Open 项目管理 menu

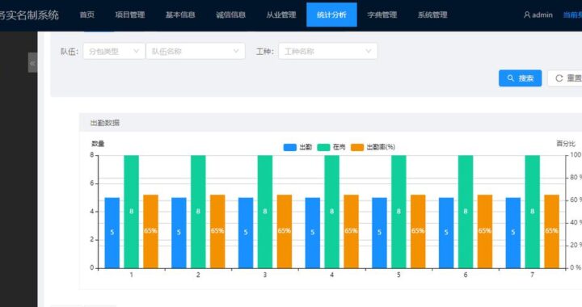click(130, 15)
